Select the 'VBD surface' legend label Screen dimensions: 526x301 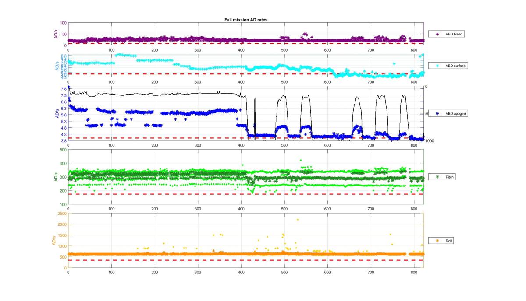tap(455, 66)
